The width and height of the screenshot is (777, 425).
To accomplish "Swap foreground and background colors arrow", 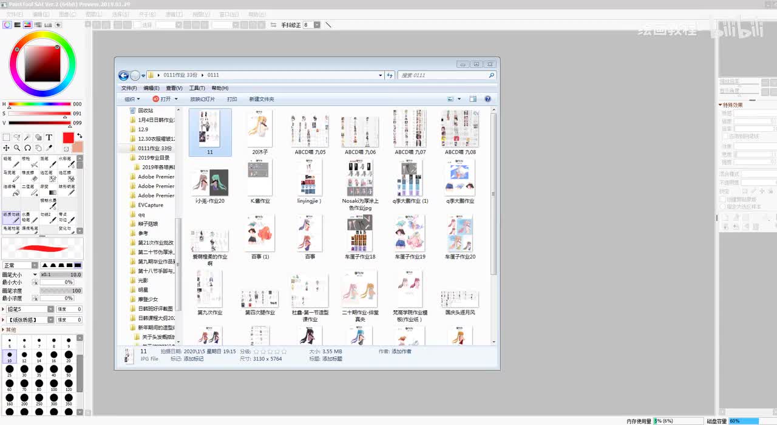I will click(80, 135).
